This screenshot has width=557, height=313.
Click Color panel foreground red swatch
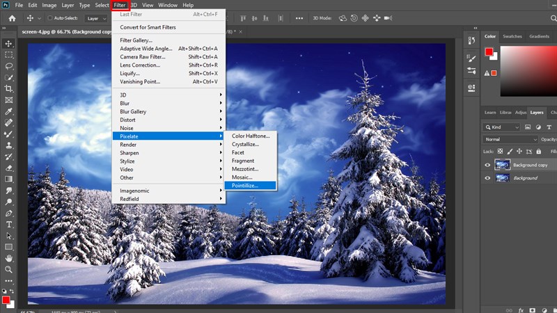[489, 51]
